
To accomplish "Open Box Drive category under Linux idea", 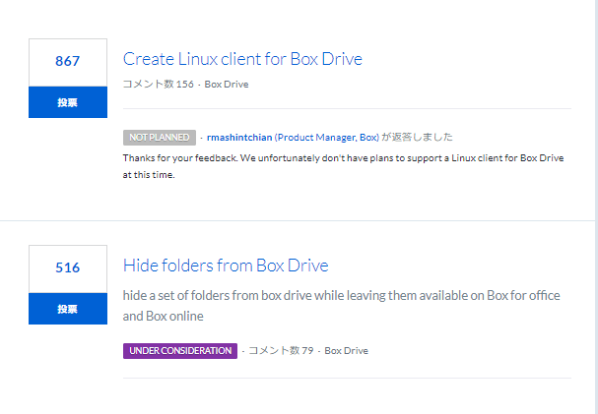I will [227, 85].
